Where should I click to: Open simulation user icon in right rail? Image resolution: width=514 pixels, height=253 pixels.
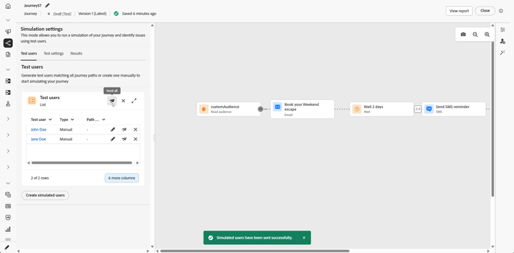point(502,41)
